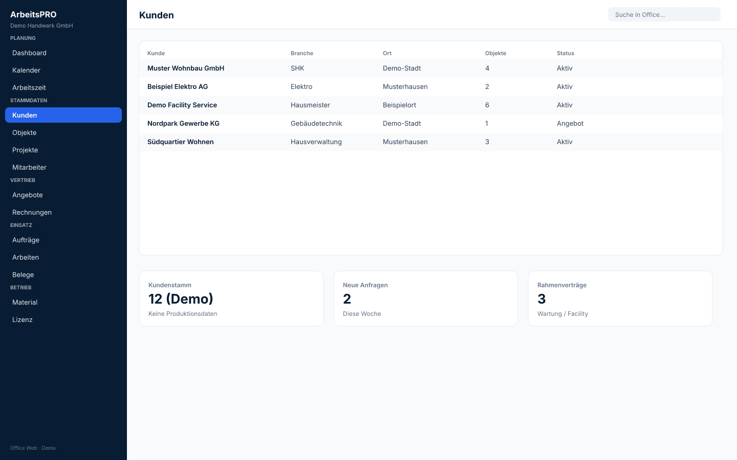The width and height of the screenshot is (737, 460).
Task: Go to Angebote in the sidebar
Action: tap(63, 195)
